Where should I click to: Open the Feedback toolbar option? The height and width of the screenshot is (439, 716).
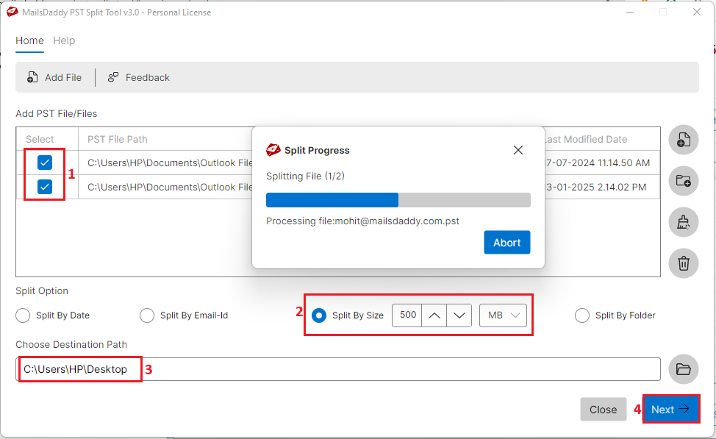pyautogui.click(x=138, y=78)
